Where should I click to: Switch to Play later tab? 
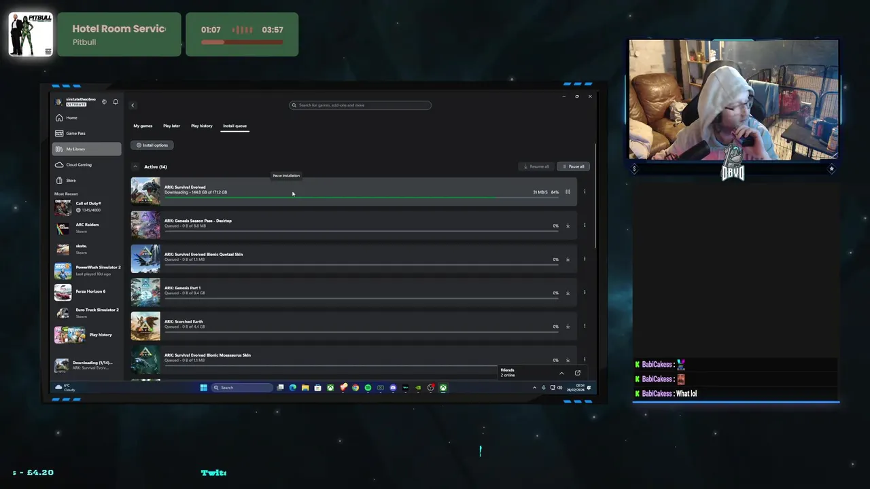171,126
